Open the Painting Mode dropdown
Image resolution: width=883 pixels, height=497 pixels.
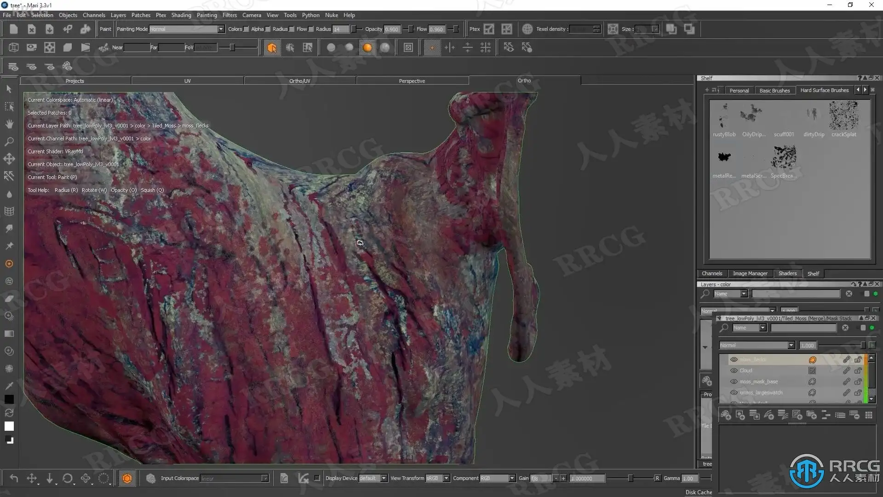click(x=221, y=29)
